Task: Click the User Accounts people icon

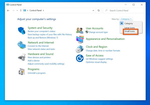Action: pyautogui.click(x=80, y=30)
